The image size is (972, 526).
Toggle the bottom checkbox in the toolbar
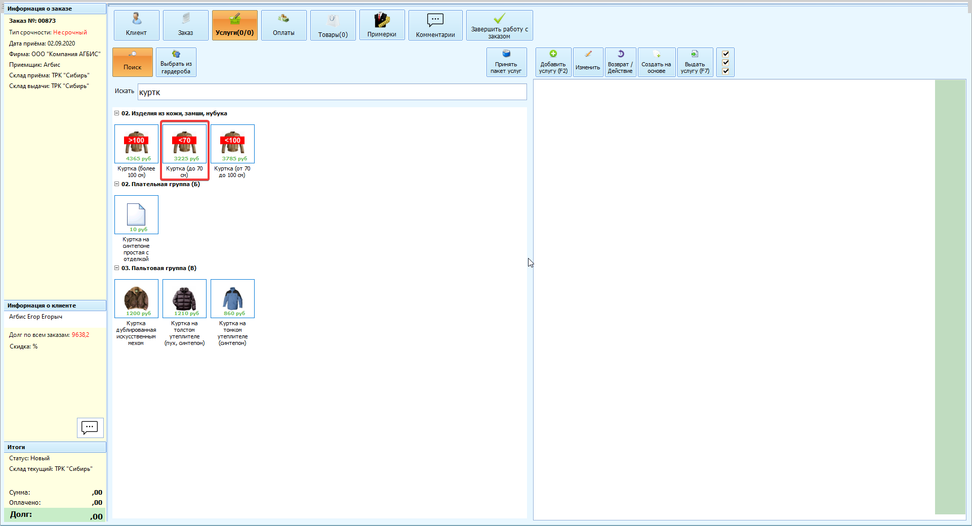[725, 71]
